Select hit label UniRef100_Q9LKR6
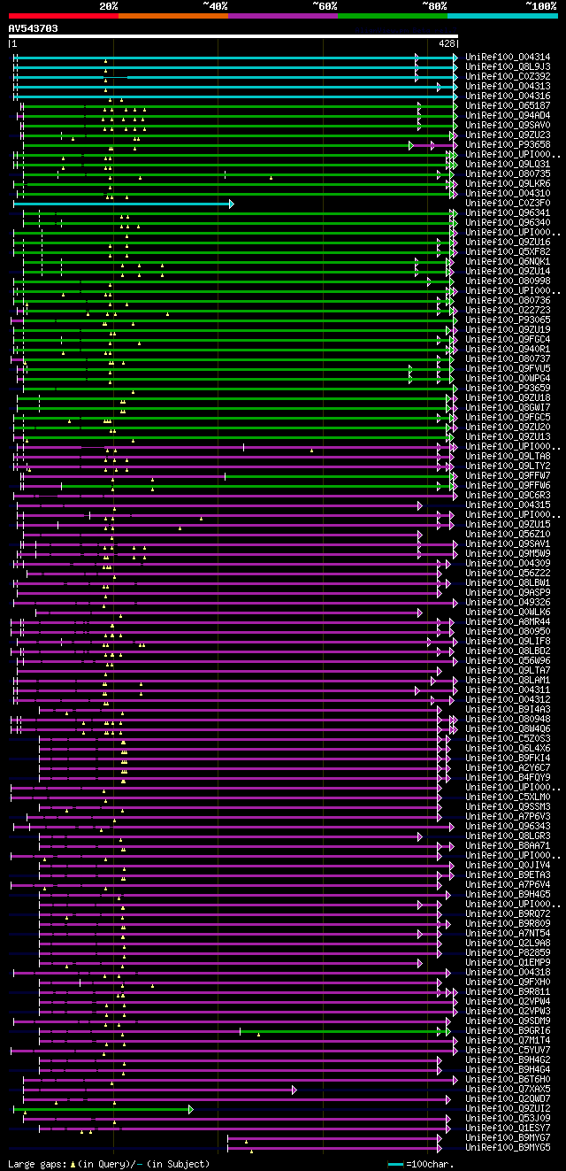The width and height of the screenshot is (566, 1171). click(x=509, y=184)
